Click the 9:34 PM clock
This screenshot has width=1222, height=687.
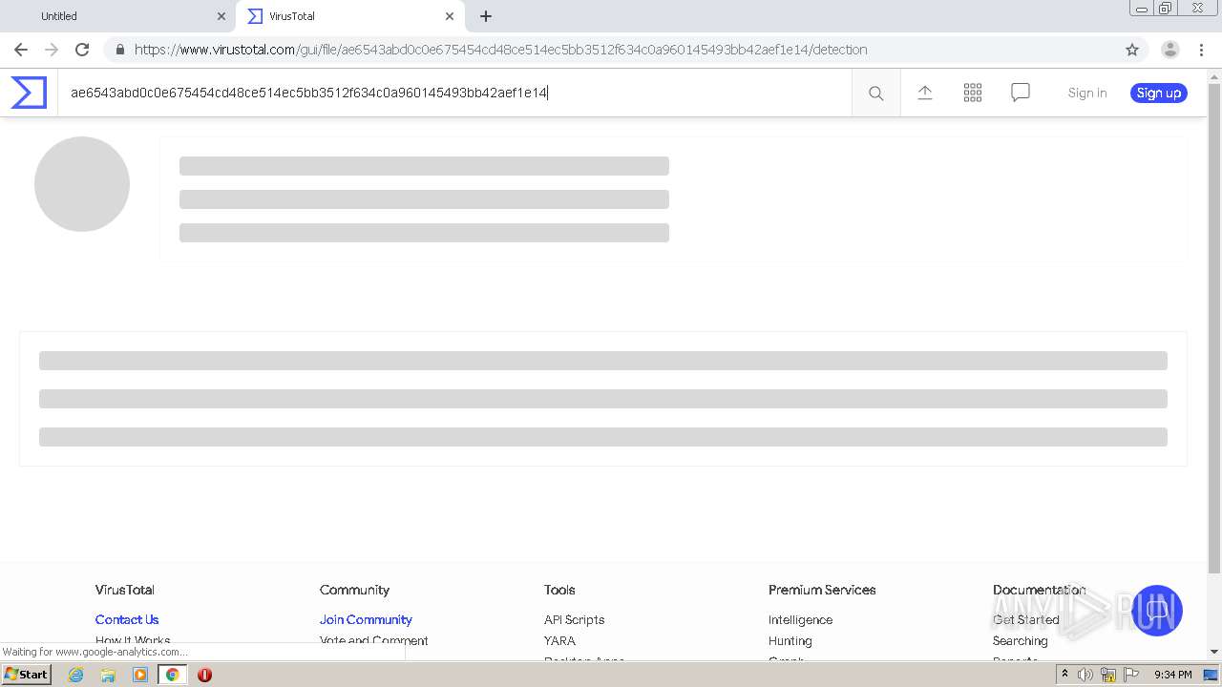(x=1173, y=675)
